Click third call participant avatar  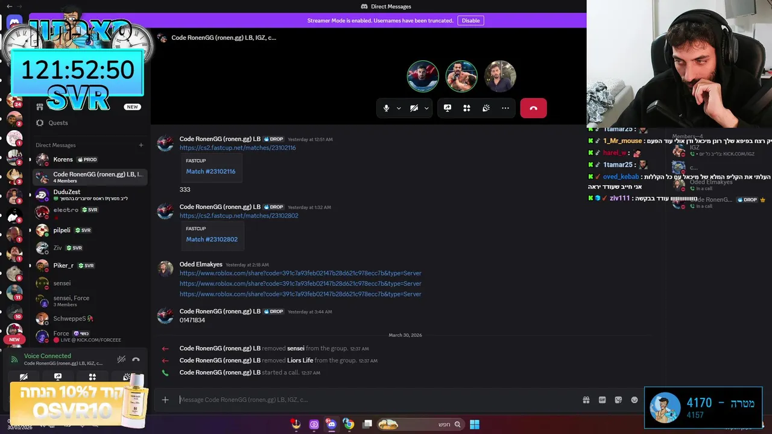click(500, 76)
